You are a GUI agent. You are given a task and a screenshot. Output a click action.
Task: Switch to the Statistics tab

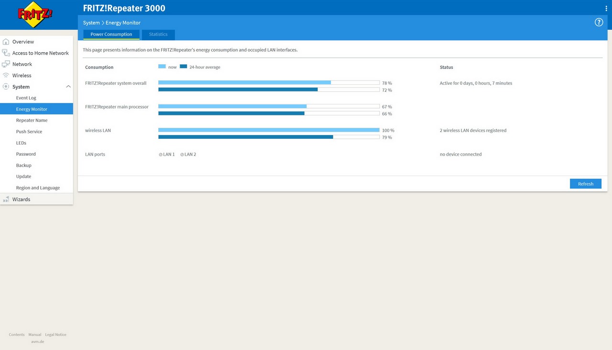pos(158,34)
